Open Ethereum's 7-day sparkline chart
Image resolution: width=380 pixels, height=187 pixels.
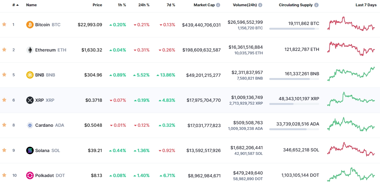point(351,49)
